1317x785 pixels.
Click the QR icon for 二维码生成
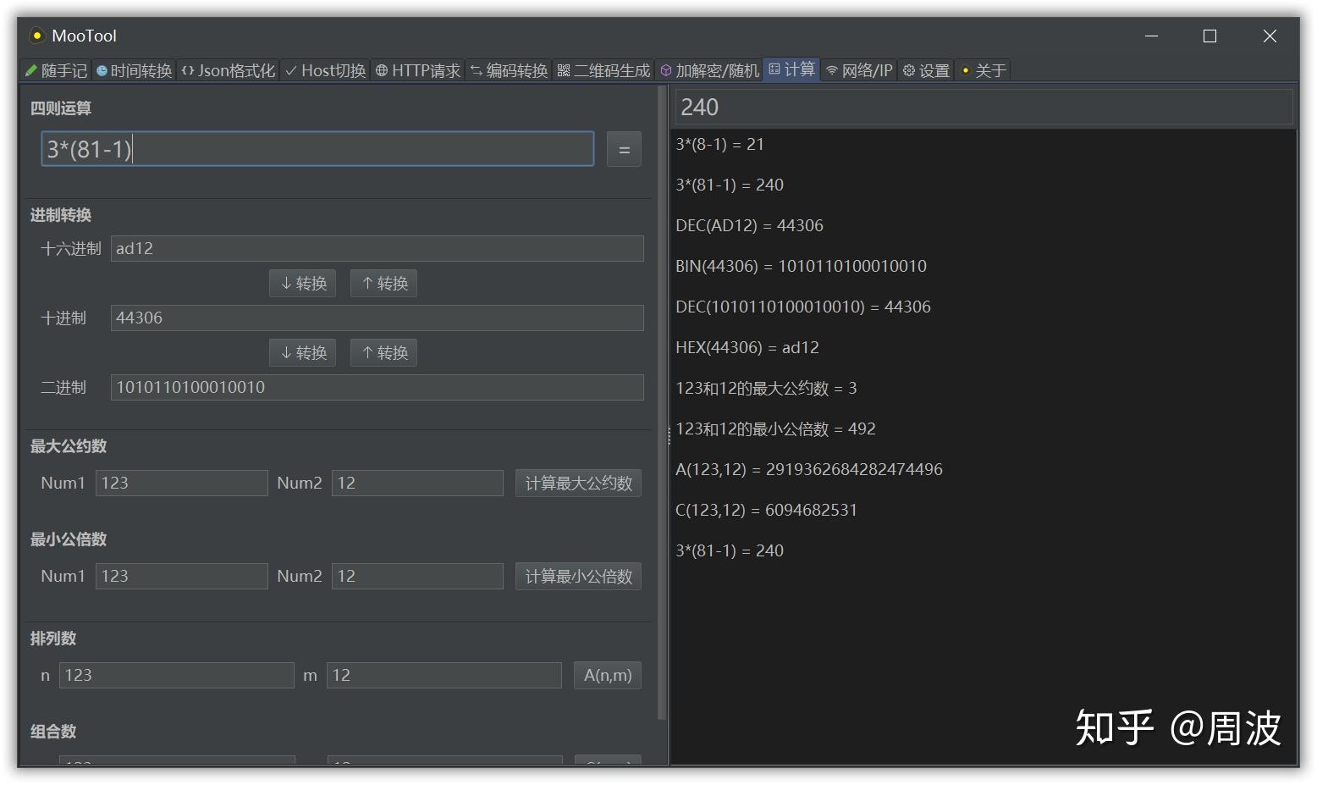[x=603, y=70]
